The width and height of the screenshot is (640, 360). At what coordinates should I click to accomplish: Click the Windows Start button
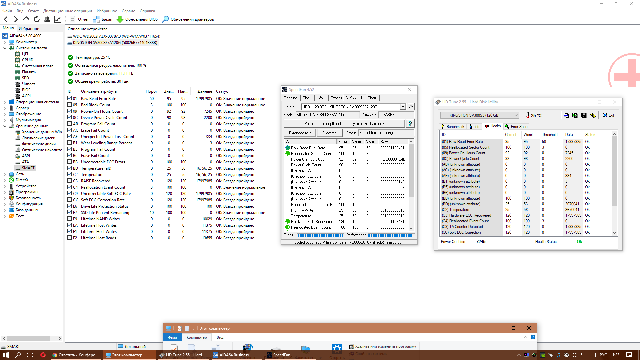[x=6, y=355]
